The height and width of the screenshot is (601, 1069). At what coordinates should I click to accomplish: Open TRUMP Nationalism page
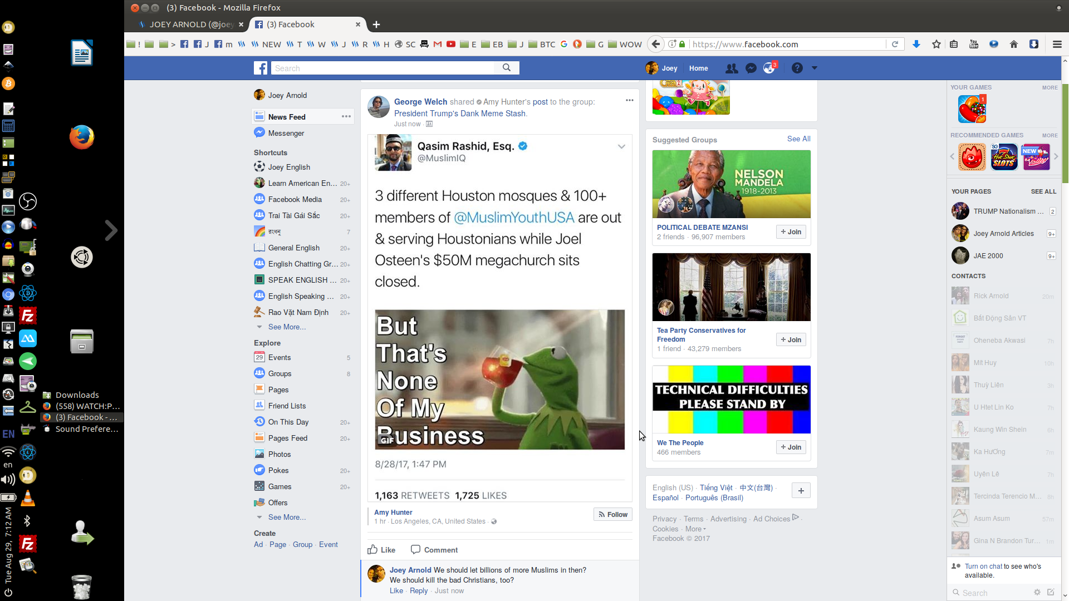pyautogui.click(x=1008, y=211)
